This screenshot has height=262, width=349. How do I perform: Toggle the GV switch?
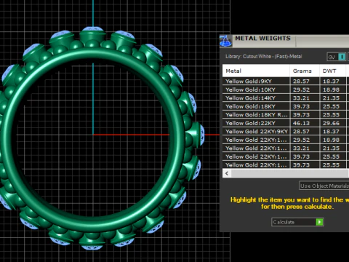click(x=337, y=57)
